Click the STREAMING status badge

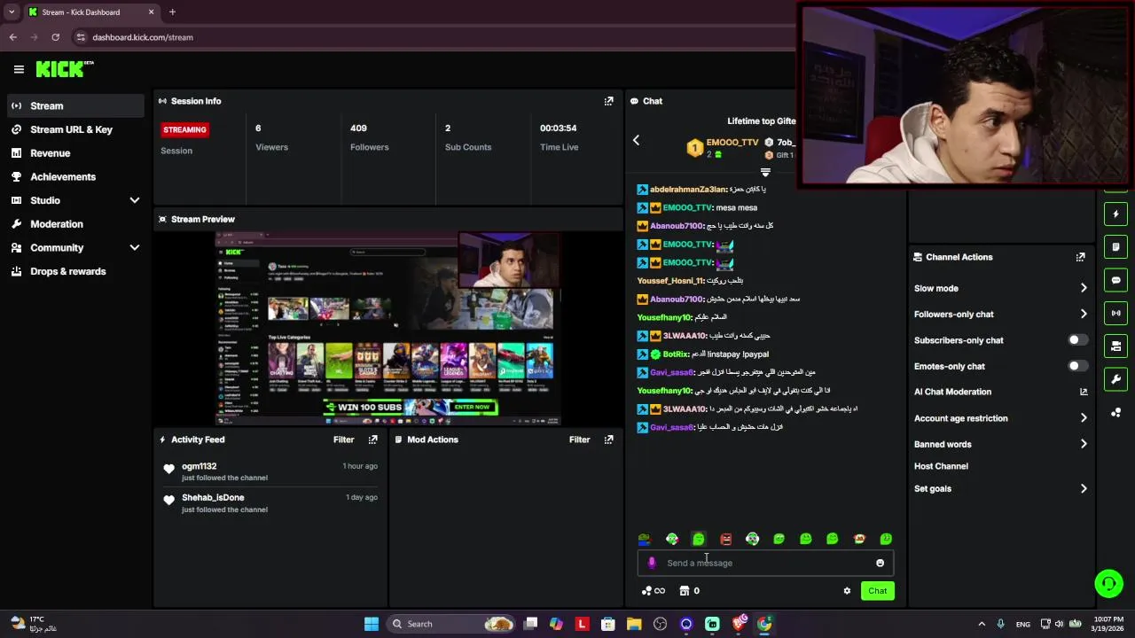pos(184,129)
